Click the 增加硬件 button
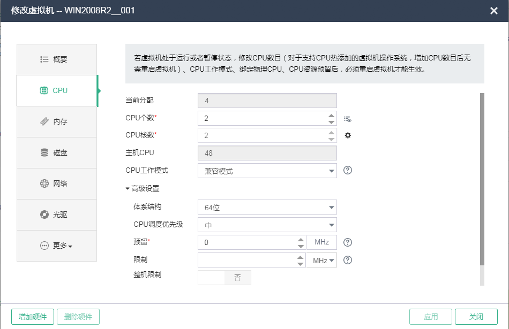Screen dimensions: 509x329 pos(33,317)
